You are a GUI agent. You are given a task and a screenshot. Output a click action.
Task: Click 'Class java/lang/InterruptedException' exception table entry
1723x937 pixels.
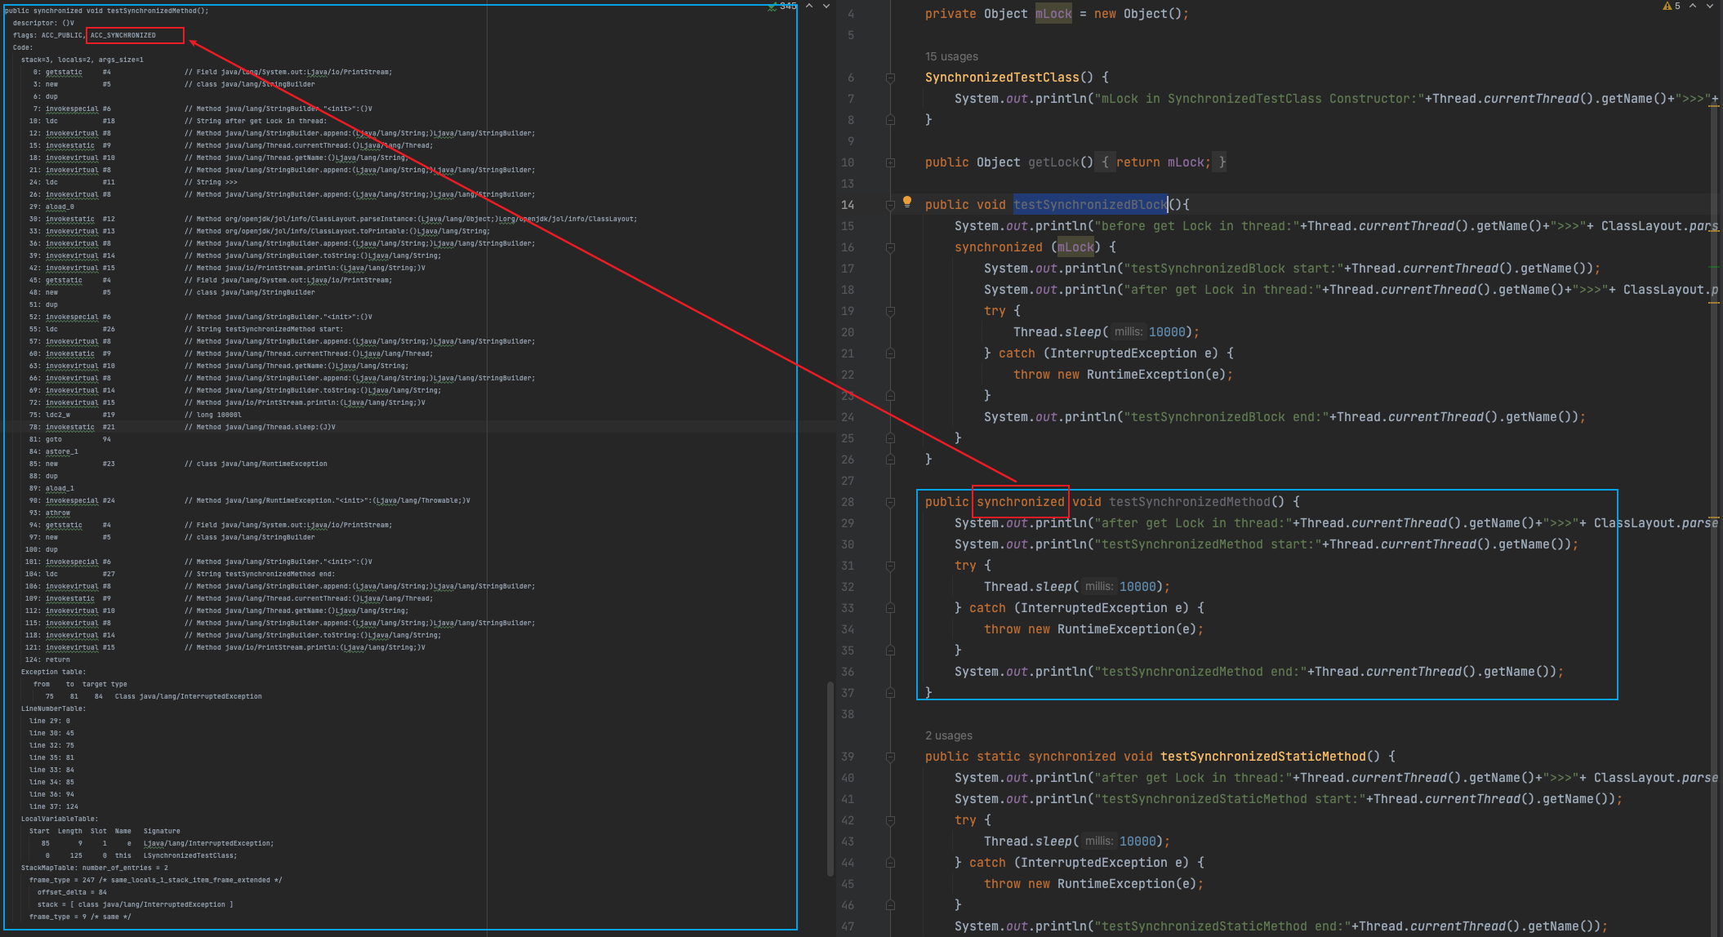pos(189,696)
